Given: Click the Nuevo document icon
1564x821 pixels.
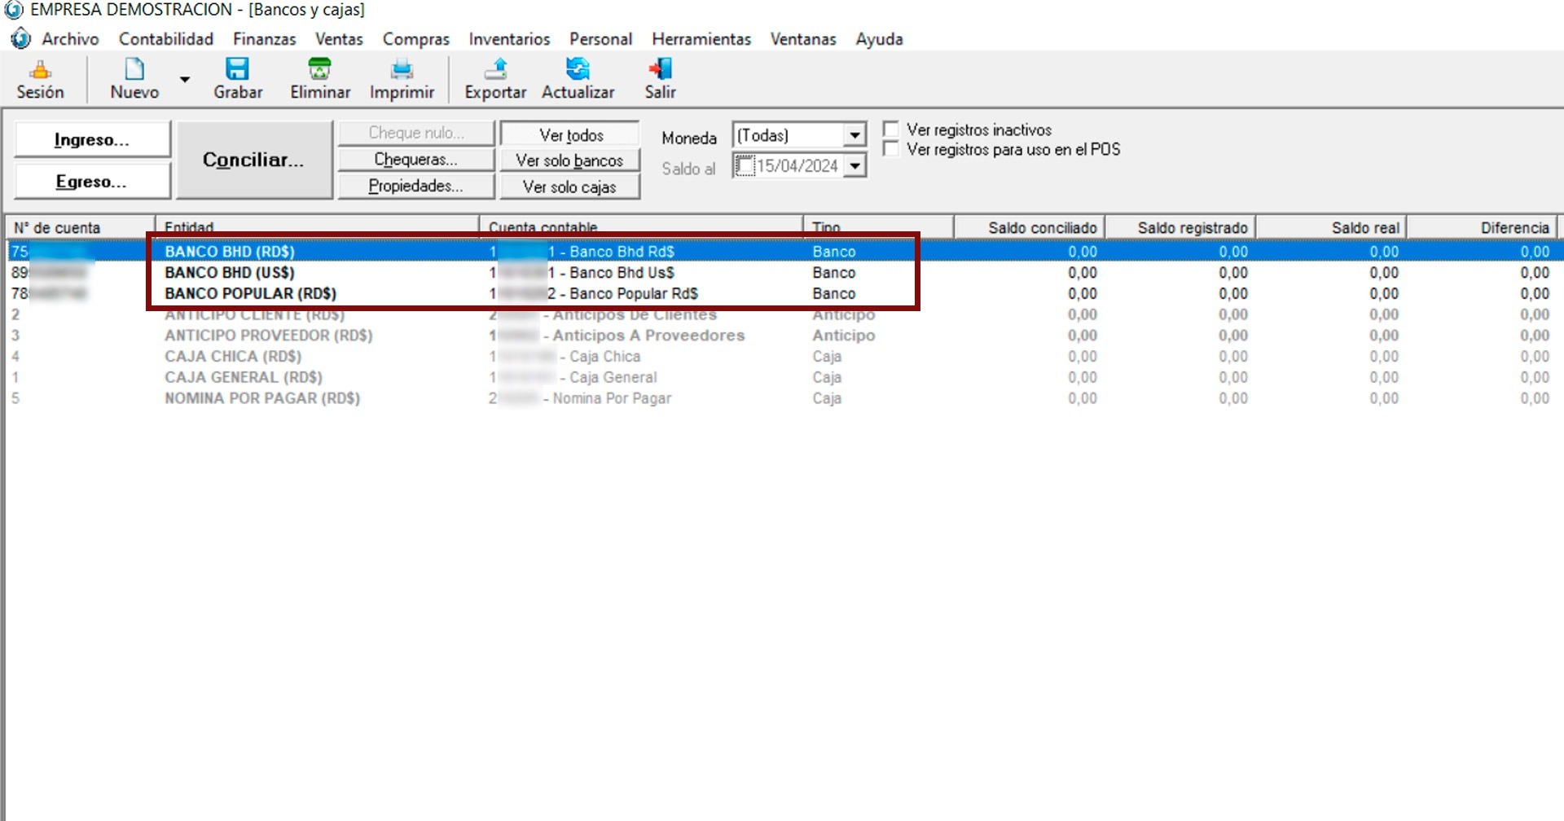Looking at the screenshot, I should coord(134,69).
